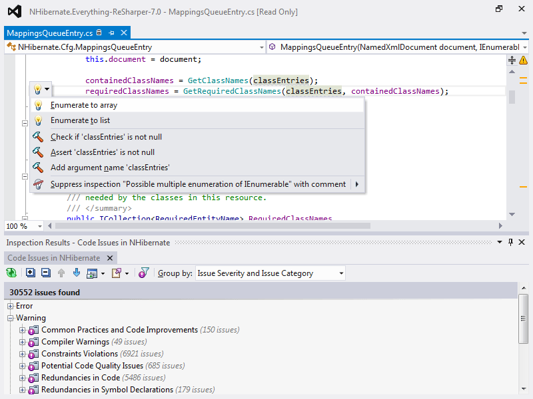Expand the Suppress inspection submenu arrow
The height and width of the screenshot is (399, 533).
357,184
